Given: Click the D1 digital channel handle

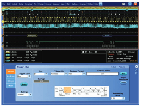Looking at the screenshot, I should click(x=3, y=46).
